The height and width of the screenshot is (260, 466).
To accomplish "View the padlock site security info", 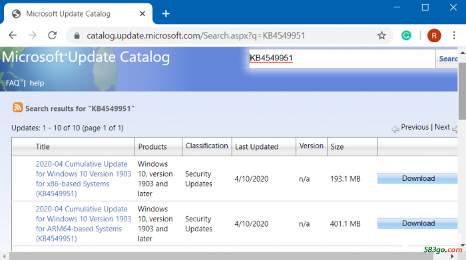I will coord(77,36).
